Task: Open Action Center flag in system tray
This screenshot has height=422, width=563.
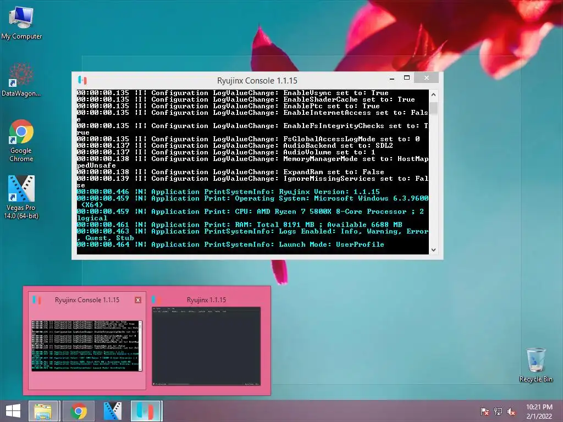Action: point(484,412)
